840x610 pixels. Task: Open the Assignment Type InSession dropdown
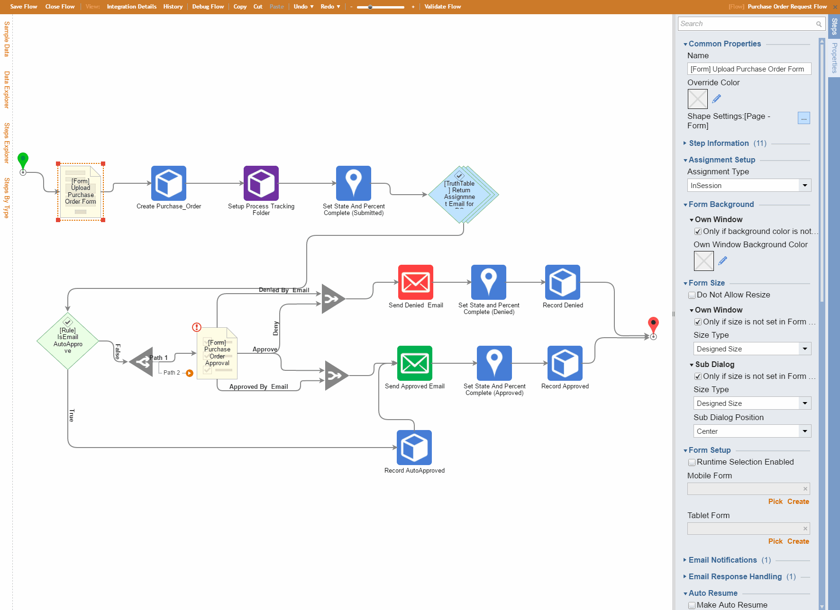tap(805, 185)
